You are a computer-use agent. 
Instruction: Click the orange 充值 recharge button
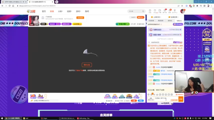[134, 101]
